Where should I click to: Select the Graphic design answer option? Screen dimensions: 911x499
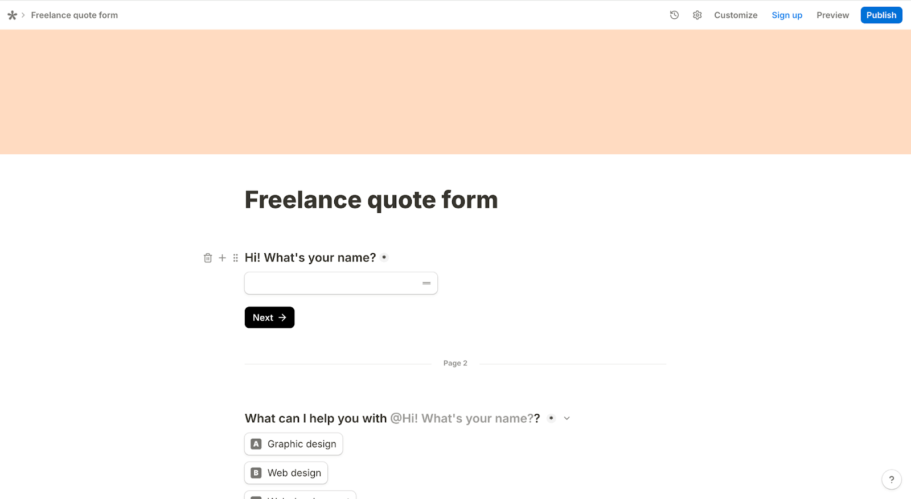click(x=293, y=444)
